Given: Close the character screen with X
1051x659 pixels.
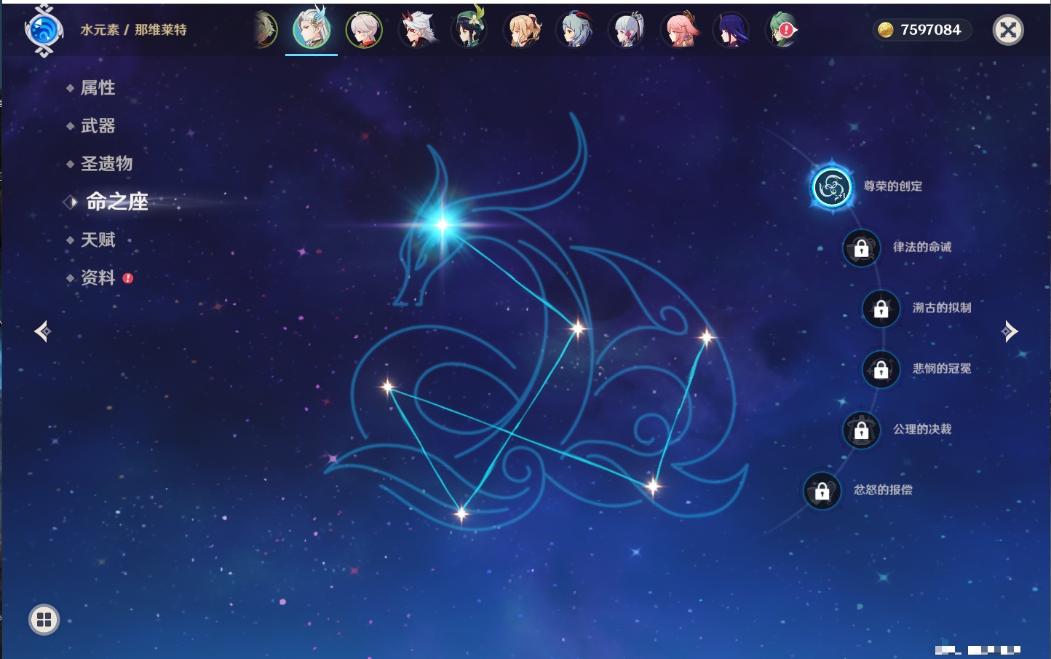Looking at the screenshot, I should pyautogui.click(x=1008, y=30).
